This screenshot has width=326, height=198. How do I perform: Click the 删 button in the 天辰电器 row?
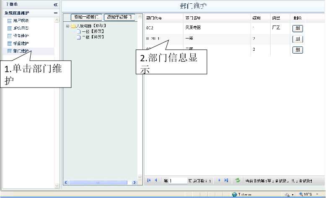click(298, 28)
